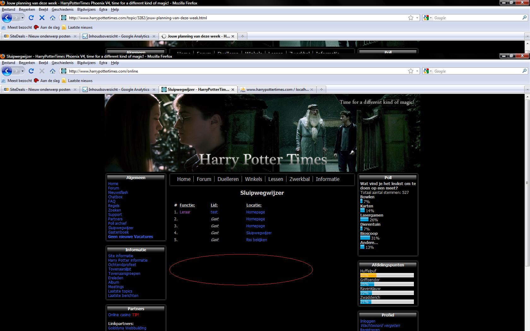Open Zwerkbal in the site navigation bar
The width and height of the screenshot is (530, 331).
pyautogui.click(x=299, y=179)
